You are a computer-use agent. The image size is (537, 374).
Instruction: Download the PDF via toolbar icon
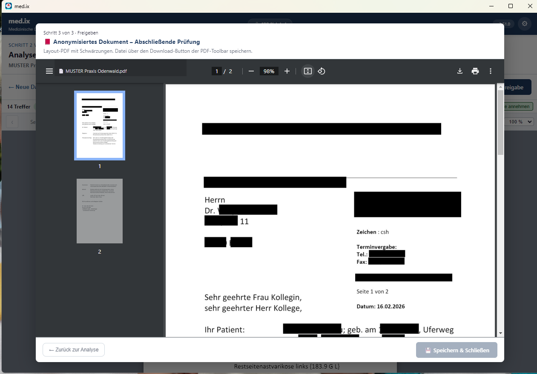pos(460,71)
